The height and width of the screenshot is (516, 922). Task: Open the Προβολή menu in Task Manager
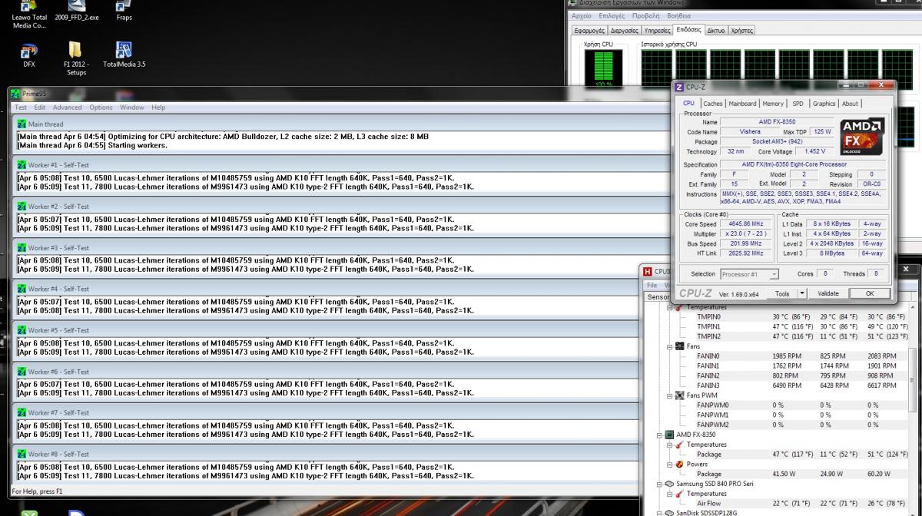(645, 15)
